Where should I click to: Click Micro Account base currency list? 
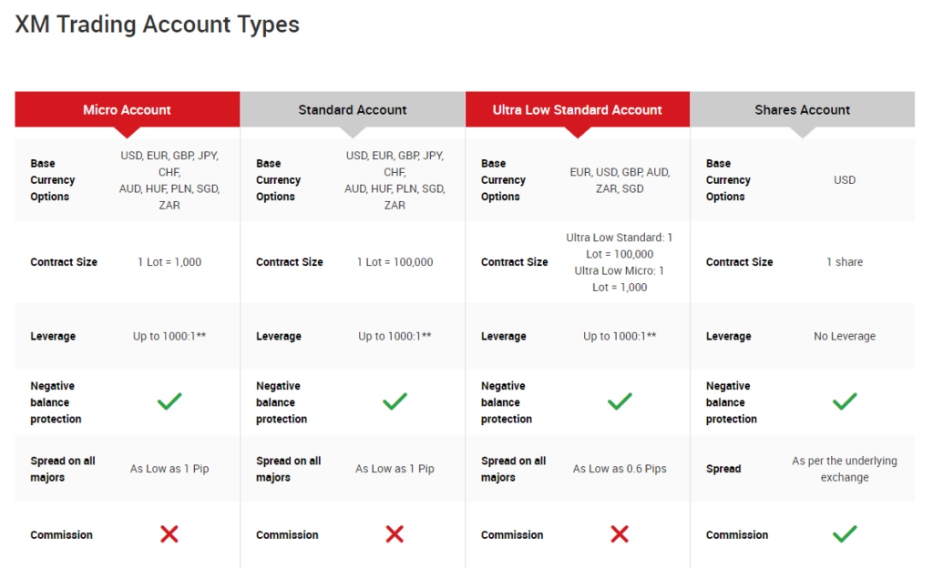[169, 180]
